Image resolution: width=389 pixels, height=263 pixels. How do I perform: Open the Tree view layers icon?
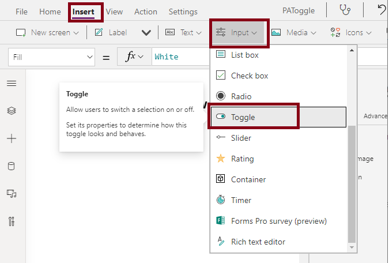point(12,111)
